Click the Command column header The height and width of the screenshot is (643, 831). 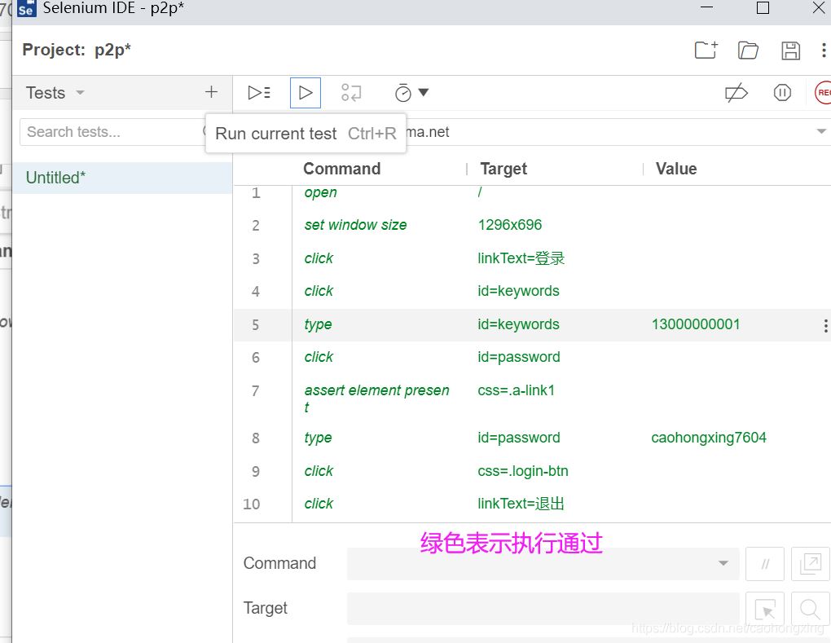tap(342, 169)
